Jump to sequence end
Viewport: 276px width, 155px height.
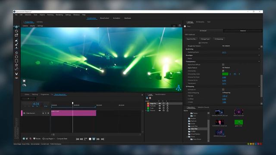coord(103,139)
